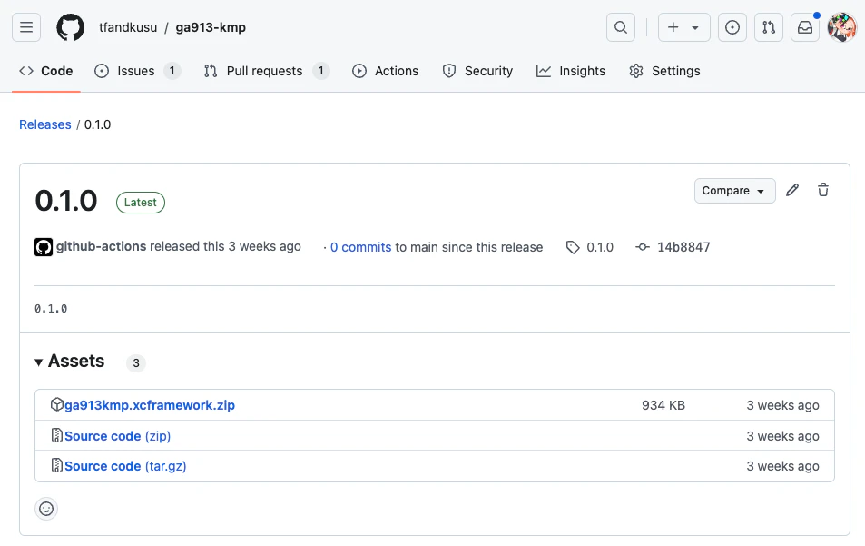The height and width of the screenshot is (546, 865).
Task: Click the 934 KB file size text
Action: (x=663, y=405)
